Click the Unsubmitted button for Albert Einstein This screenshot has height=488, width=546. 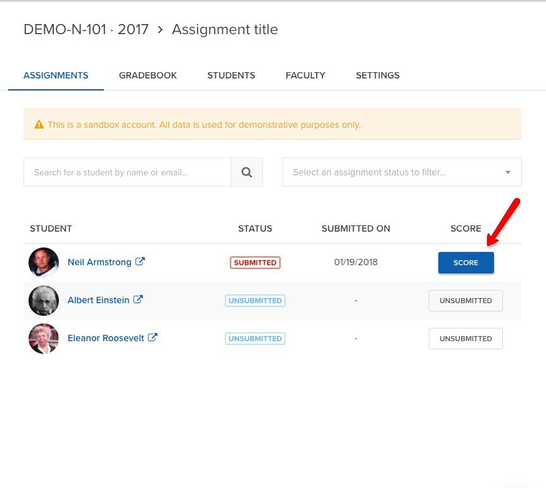[x=466, y=301]
